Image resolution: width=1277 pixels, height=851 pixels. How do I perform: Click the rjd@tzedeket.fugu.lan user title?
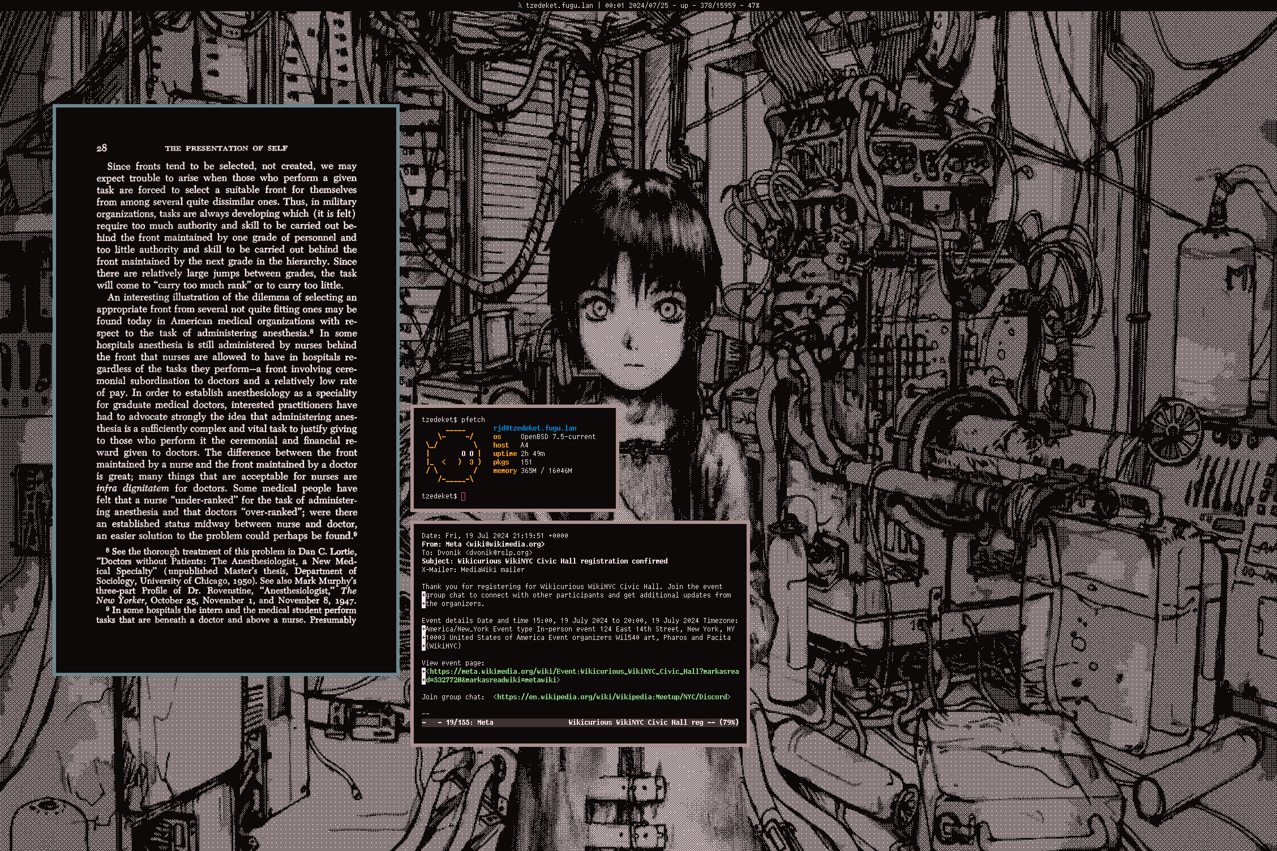[x=534, y=428]
